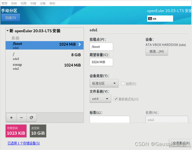Click the reload storage configuration icon
This screenshot has width=192, height=150.
click(x=32, y=118)
